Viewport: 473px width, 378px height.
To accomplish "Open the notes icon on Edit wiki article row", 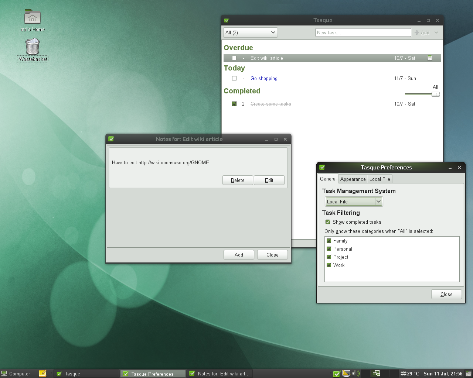I will click(429, 58).
